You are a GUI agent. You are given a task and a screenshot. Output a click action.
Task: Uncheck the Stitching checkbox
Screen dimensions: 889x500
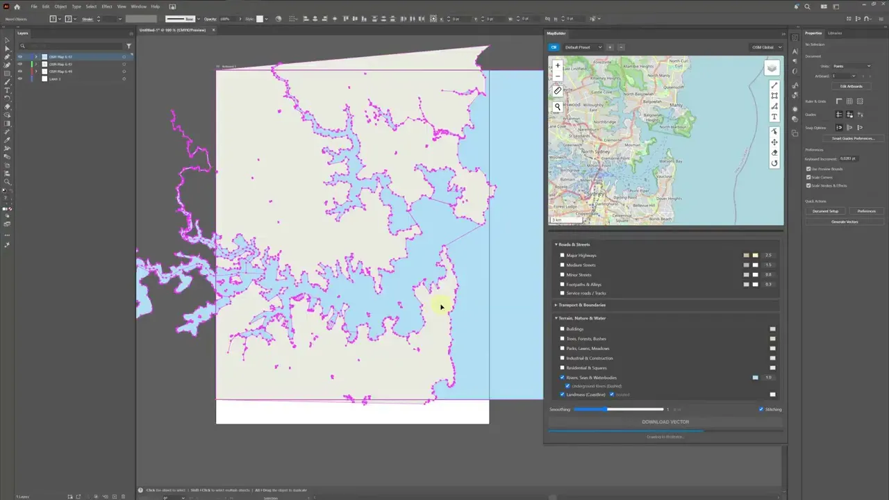tap(761, 410)
